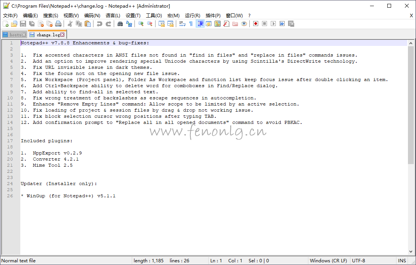Open the 运行(R) menu
This screenshot has width=416, height=265.
[x=193, y=16]
